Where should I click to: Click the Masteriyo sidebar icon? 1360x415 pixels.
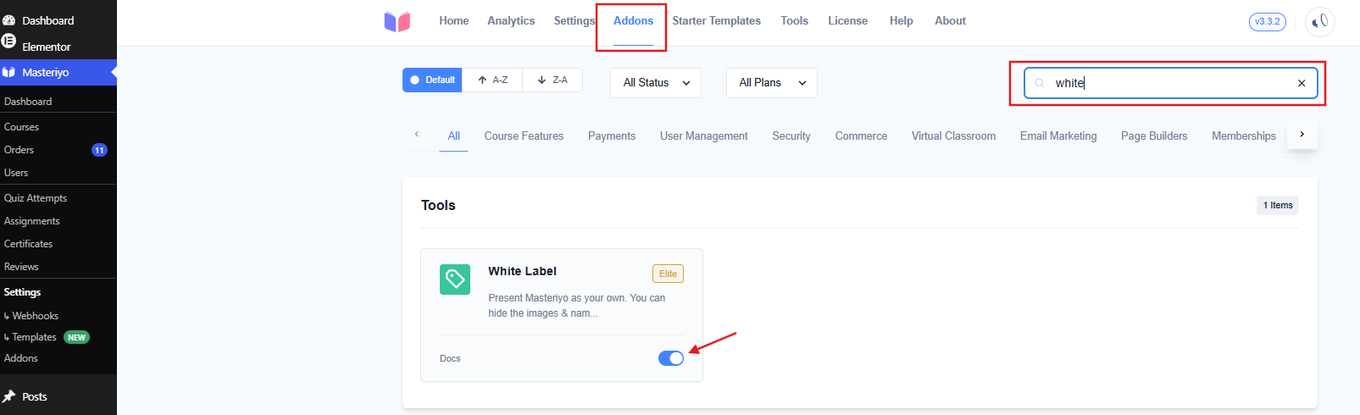[9, 72]
